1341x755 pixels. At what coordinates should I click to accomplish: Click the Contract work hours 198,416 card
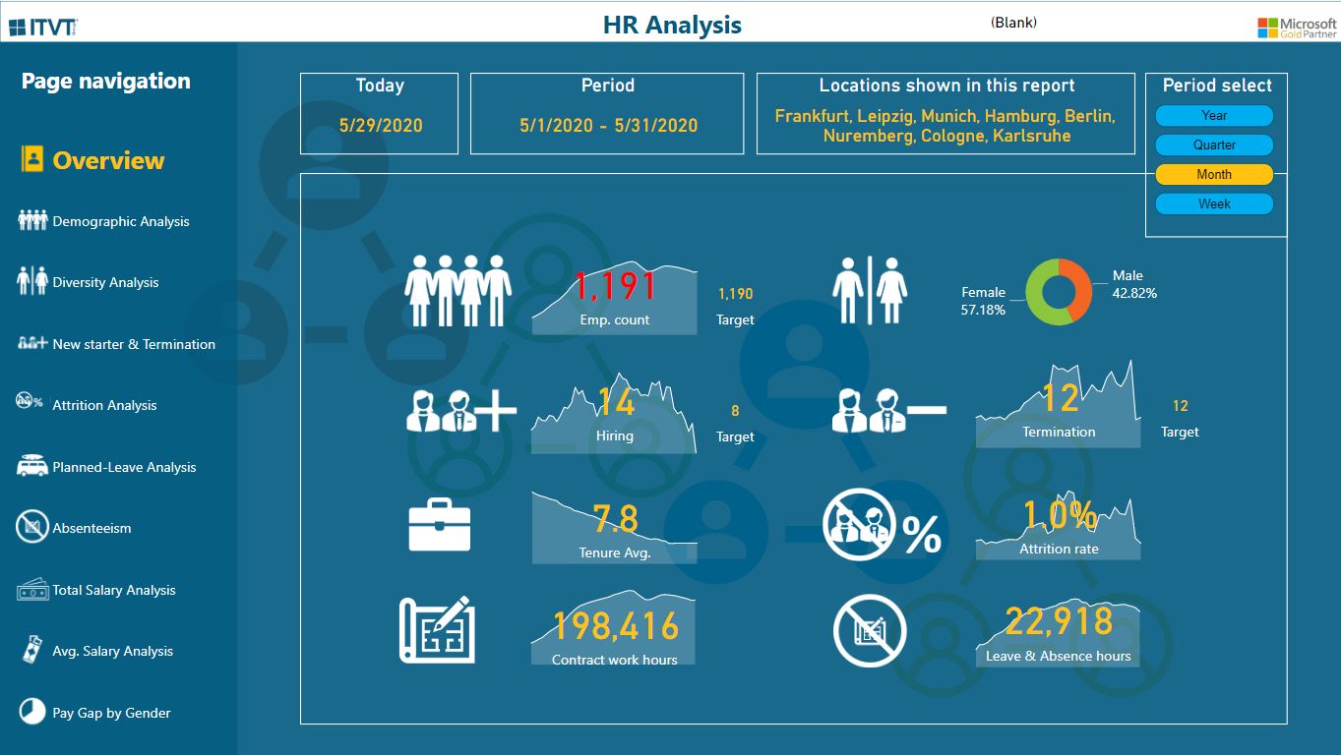(x=614, y=628)
